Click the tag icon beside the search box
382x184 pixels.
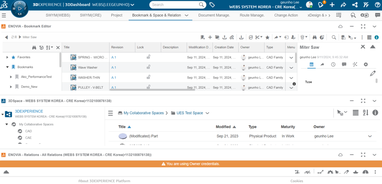[x=212, y=5]
